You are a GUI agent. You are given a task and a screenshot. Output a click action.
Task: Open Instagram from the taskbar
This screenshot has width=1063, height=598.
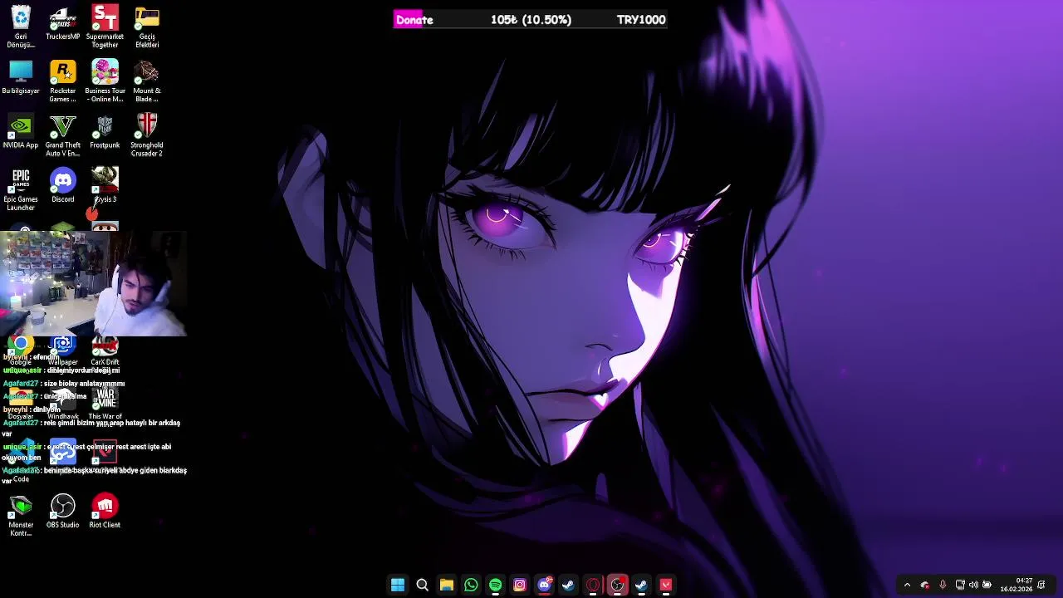click(519, 585)
